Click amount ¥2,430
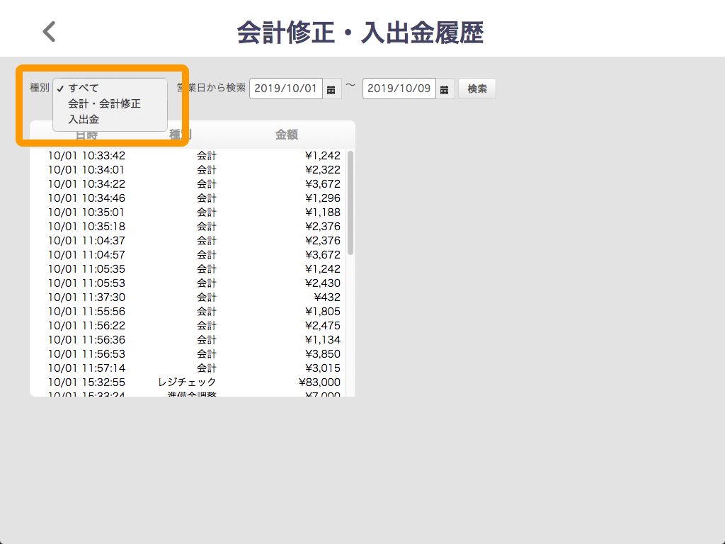The image size is (725, 544). click(x=323, y=283)
